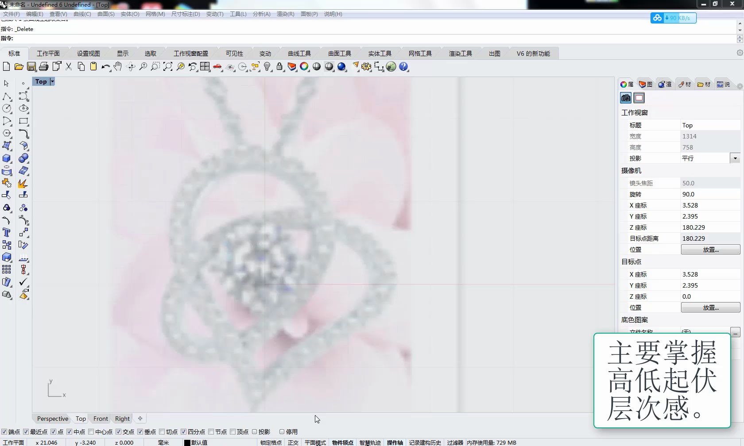The image size is (744, 446).
Task: Switch to the Perspective viewport tab
Action: coord(53,419)
